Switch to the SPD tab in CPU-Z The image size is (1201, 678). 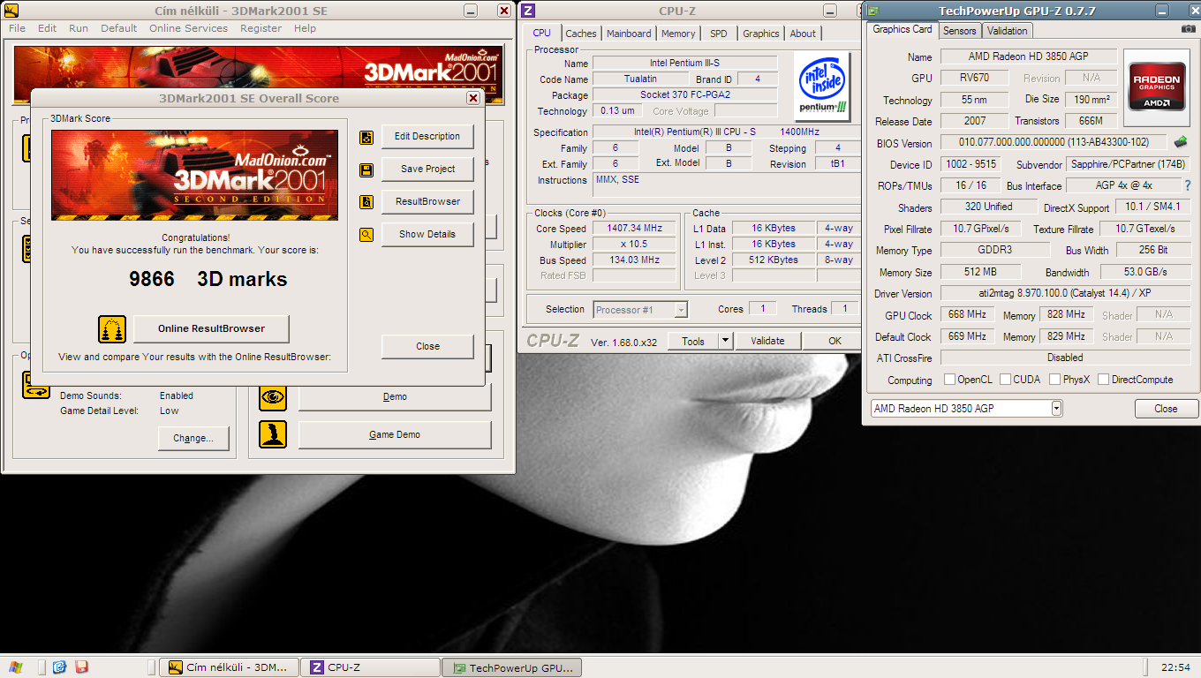point(719,34)
